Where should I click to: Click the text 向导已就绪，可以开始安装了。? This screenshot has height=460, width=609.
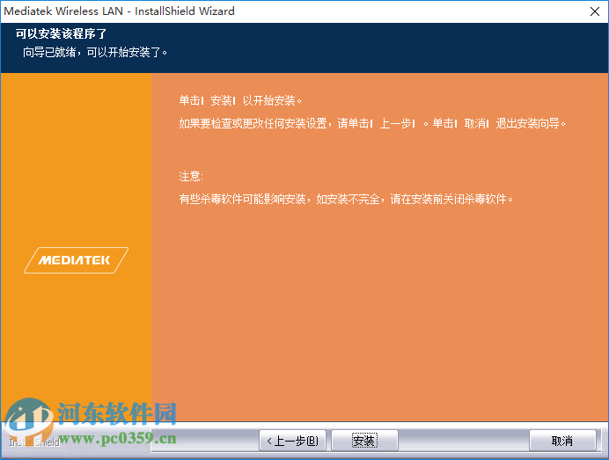[95, 52]
